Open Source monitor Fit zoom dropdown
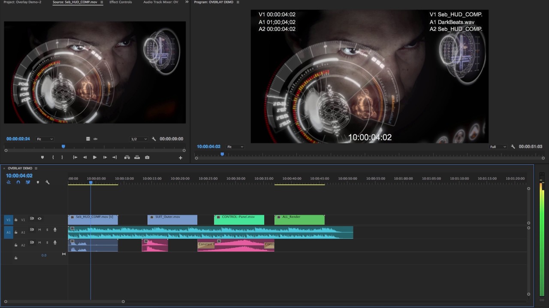The width and height of the screenshot is (549, 308). coord(45,139)
